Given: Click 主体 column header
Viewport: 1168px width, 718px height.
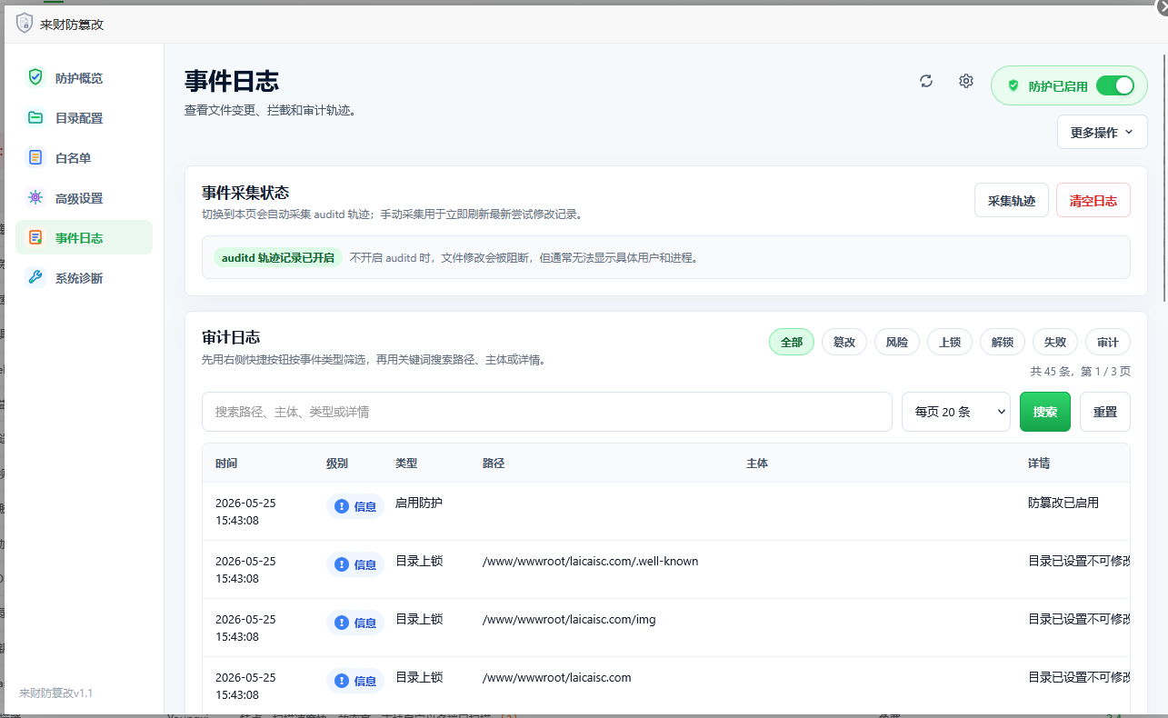Looking at the screenshot, I should point(757,463).
